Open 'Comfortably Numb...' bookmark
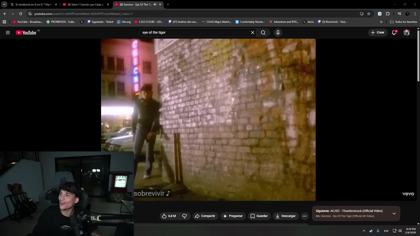The image size is (420, 236). (250, 22)
